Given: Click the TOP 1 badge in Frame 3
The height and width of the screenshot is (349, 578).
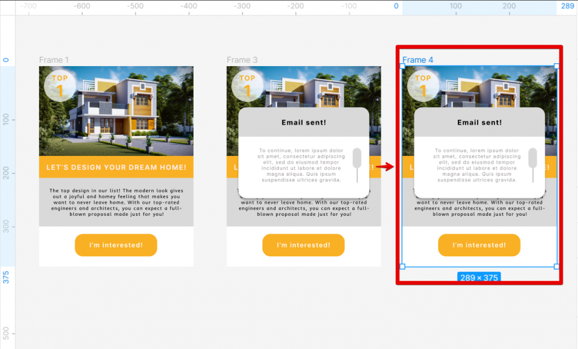Looking at the screenshot, I should click(x=247, y=84).
